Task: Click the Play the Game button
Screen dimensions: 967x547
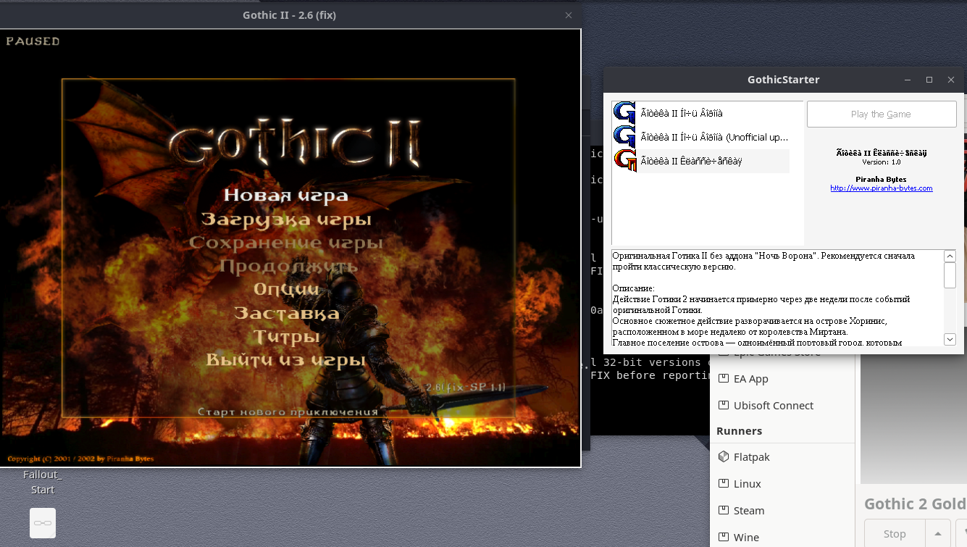Action: click(882, 114)
